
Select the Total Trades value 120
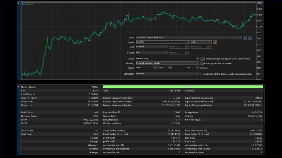96,130
